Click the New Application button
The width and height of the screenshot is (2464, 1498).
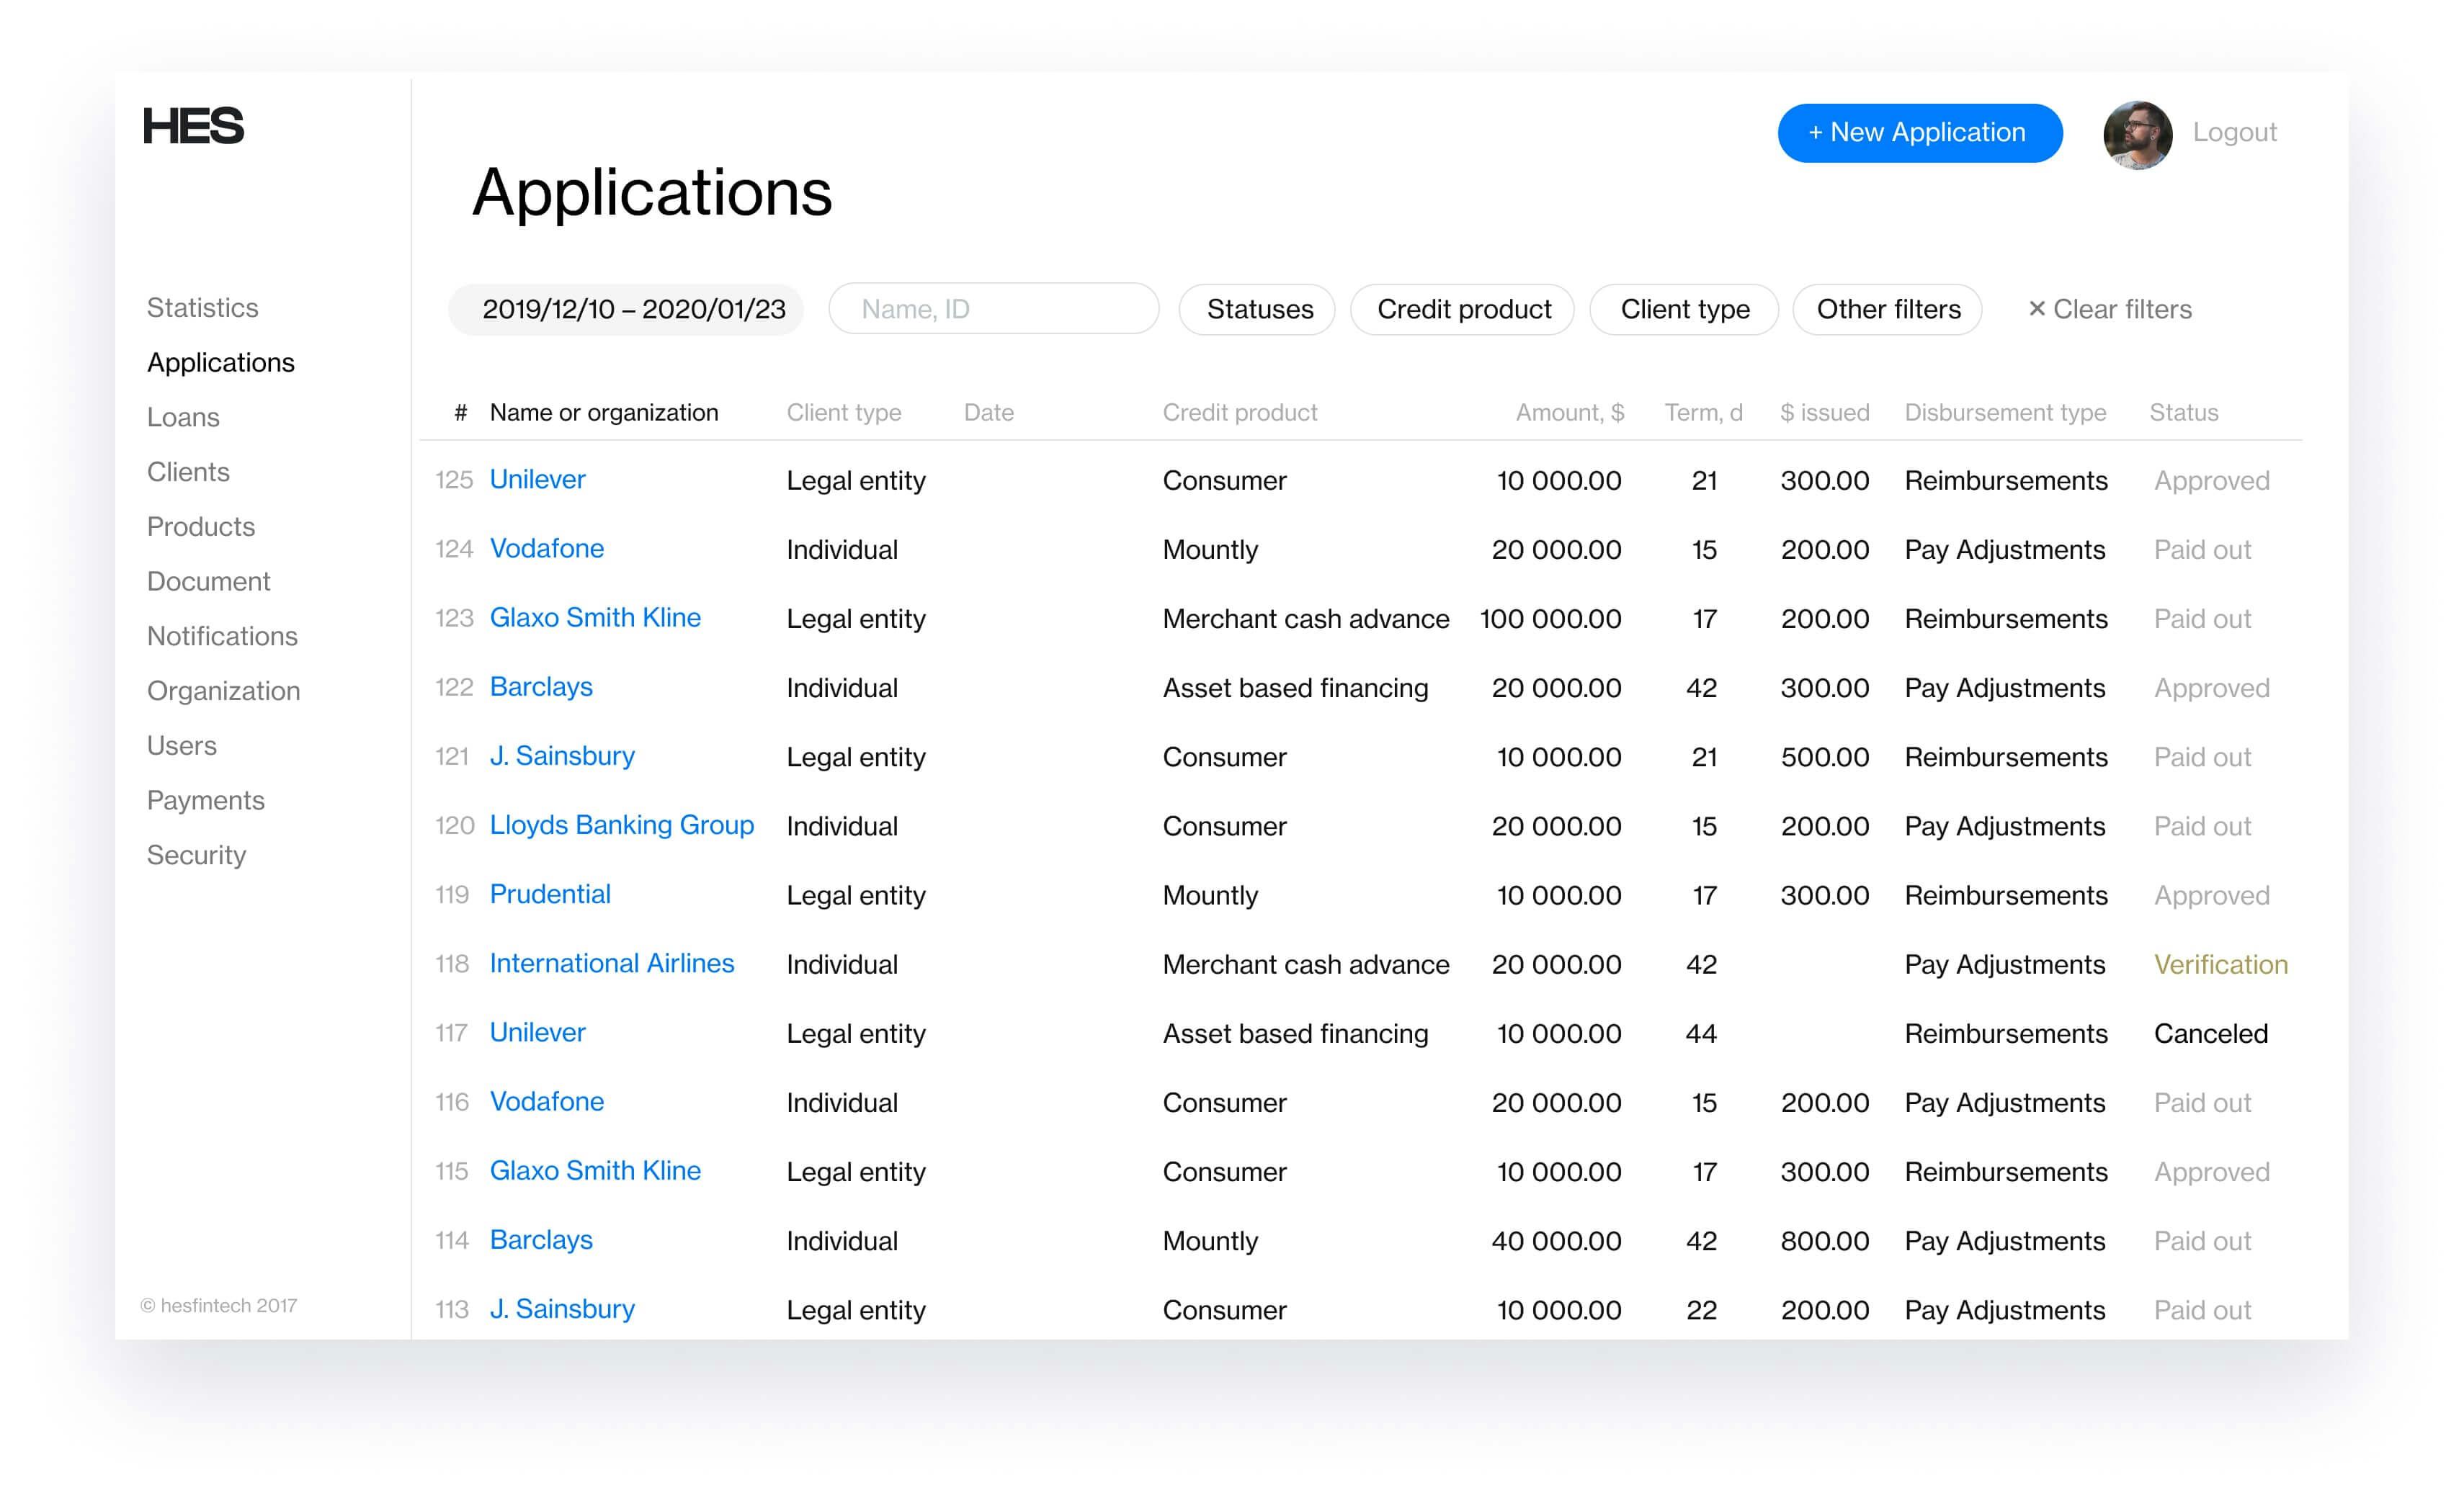1919,133
